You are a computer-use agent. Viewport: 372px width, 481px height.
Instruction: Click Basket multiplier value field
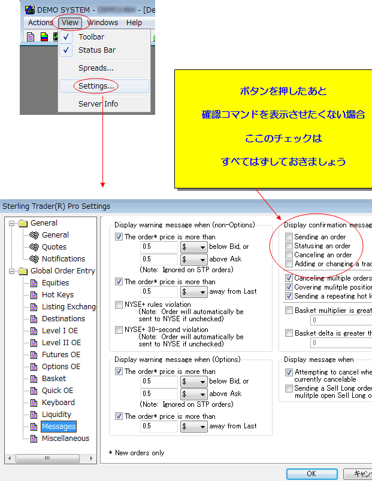click(341, 320)
